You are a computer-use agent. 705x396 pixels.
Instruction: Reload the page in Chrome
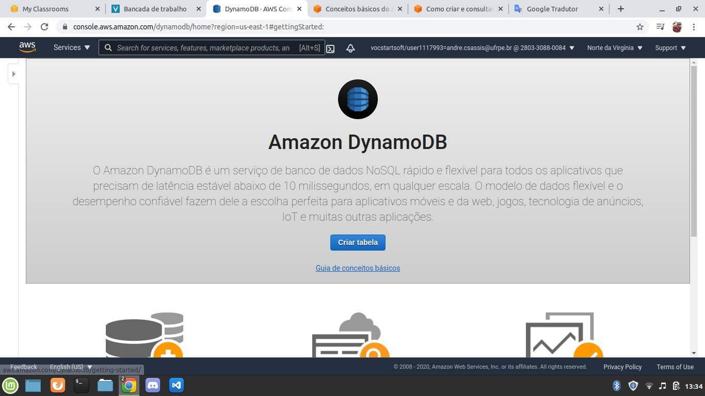44,27
